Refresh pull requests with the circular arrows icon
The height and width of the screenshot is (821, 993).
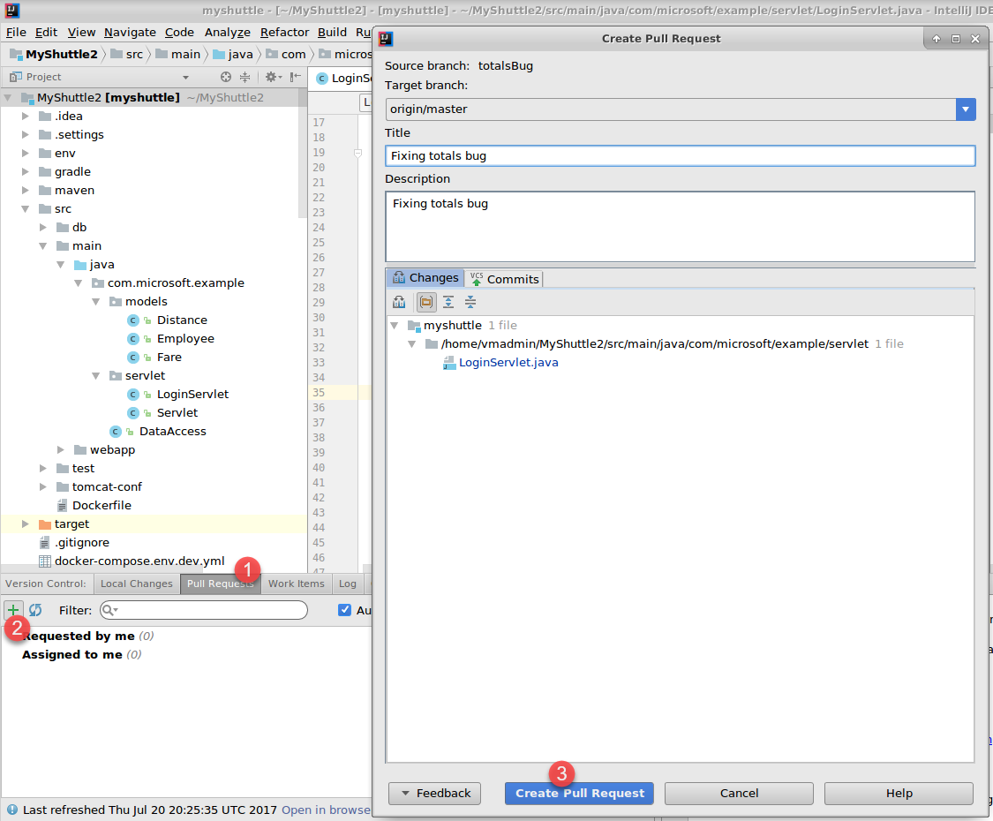click(x=35, y=609)
